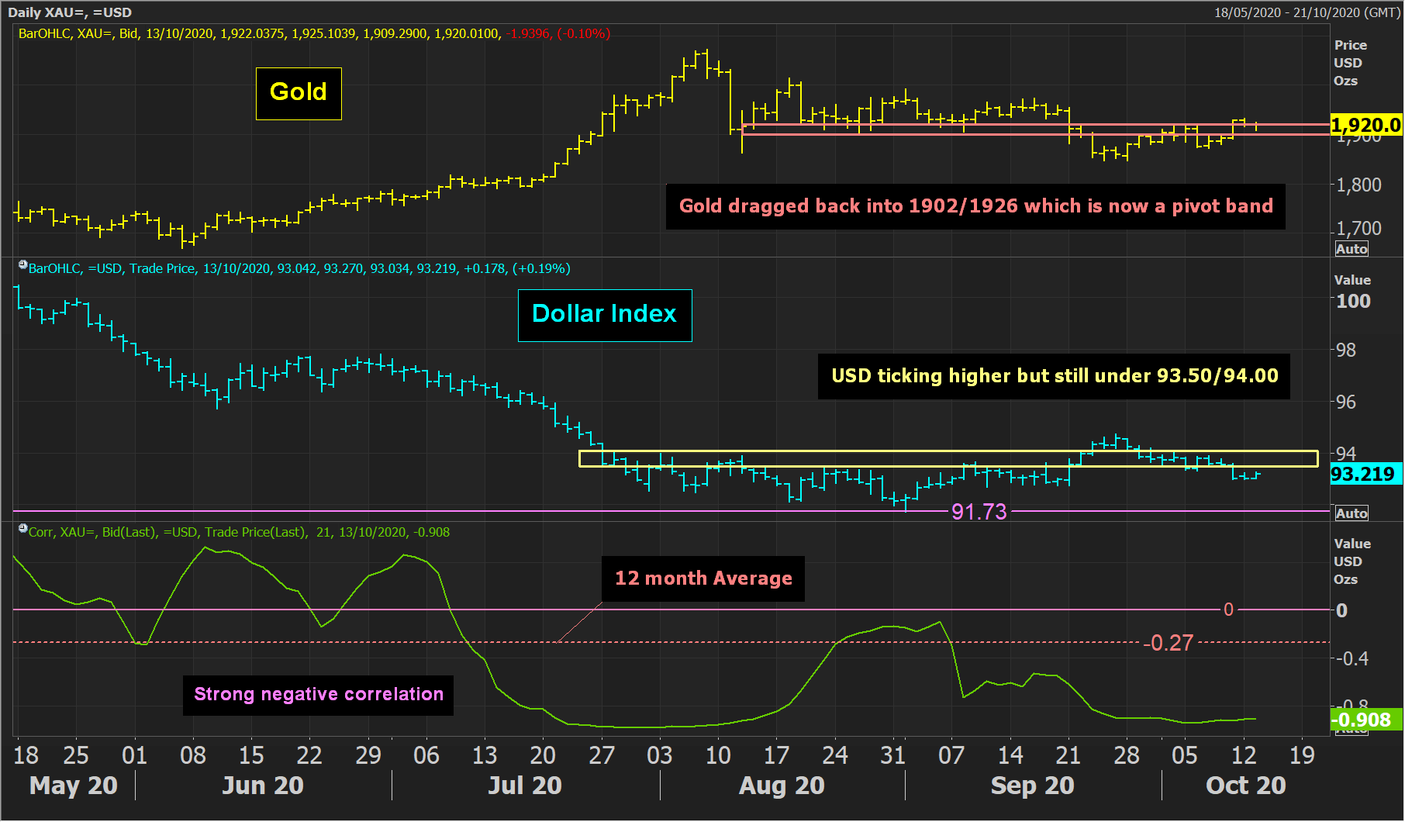Screen dimensions: 1405x822
Task: Click the gold pivot band annotation text
Action: point(975,206)
